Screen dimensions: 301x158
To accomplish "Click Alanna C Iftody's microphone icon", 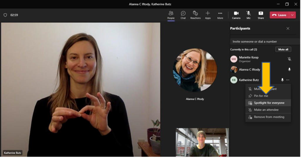I will click(x=289, y=69).
